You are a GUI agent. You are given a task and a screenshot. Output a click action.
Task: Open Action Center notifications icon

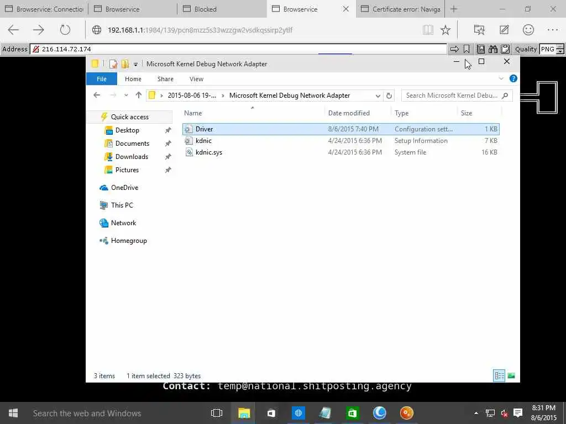pos(518,413)
